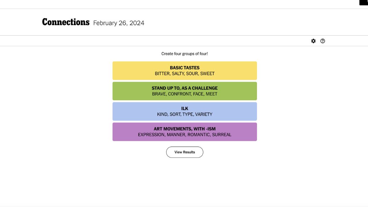
Task: Click the STAND UP TO, AS A CHALLENGE heading
Action: [x=185, y=88]
